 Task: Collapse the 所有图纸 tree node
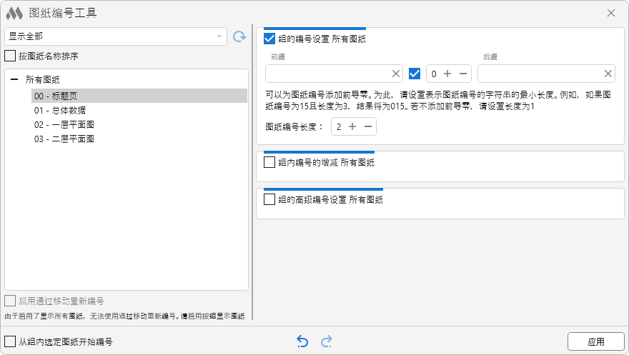(14, 81)
